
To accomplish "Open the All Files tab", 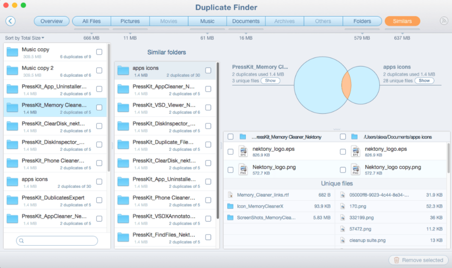I will point(91,21).
